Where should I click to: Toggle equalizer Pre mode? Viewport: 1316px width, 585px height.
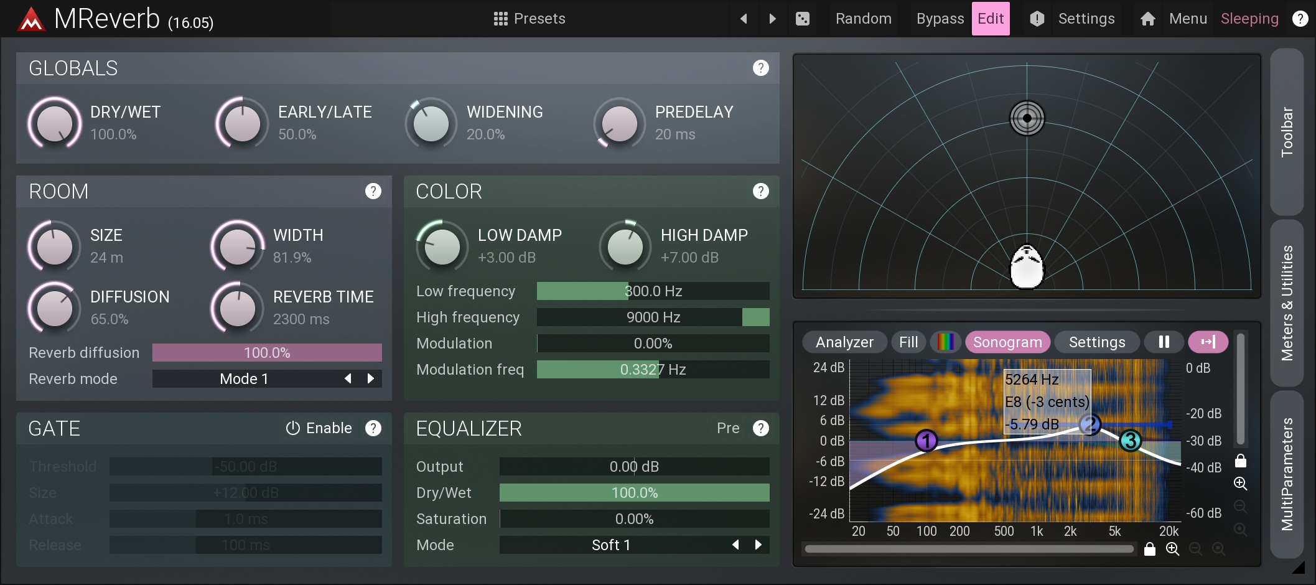click(x=728, y=428)
